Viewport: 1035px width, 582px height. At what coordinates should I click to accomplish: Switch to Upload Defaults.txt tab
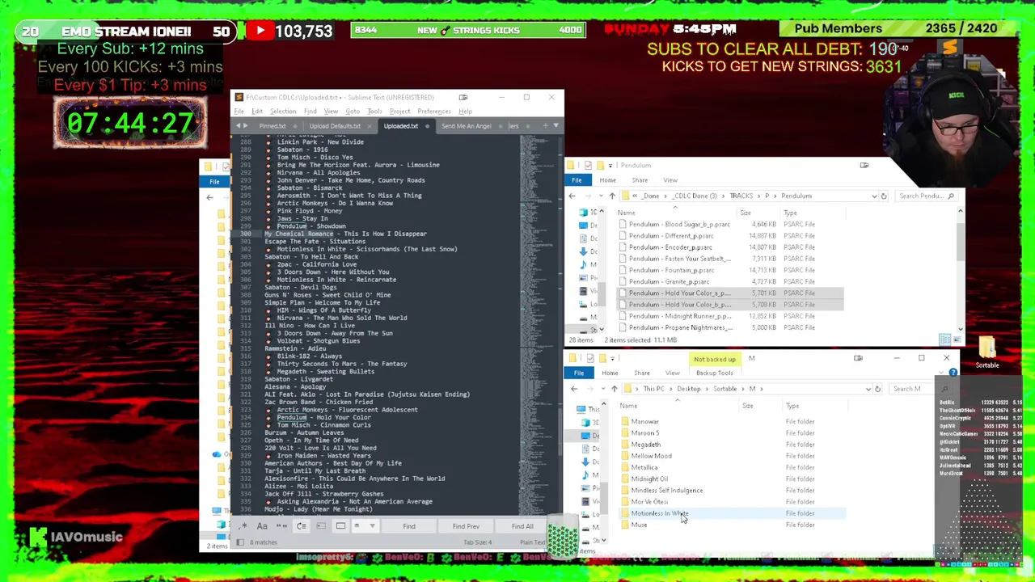point(335,126)
